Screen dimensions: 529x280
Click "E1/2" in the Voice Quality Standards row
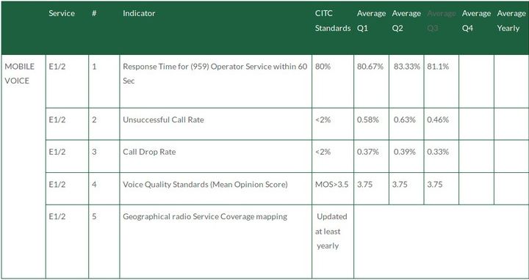click(x=57, y=185)
